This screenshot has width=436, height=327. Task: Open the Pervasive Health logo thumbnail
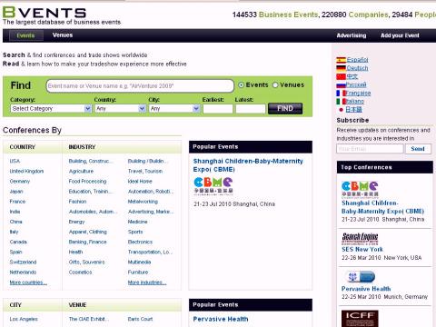pyautogui.click(x=360, y=277)
